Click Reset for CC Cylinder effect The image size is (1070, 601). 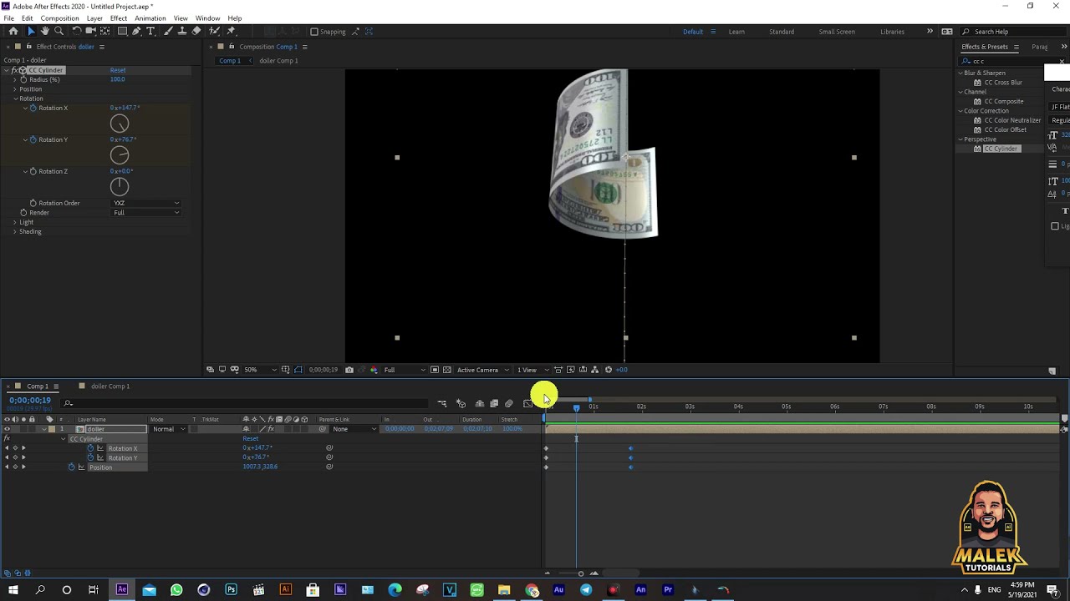[x=118, y=70]
